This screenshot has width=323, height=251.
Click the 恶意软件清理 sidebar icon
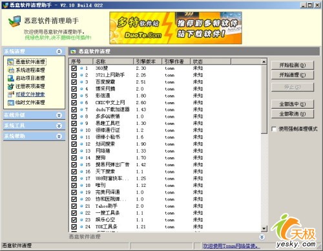click(x=11, y=62)
